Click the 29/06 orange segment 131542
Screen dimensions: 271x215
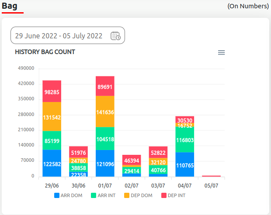pyautogui.click(x=52, y=116)
